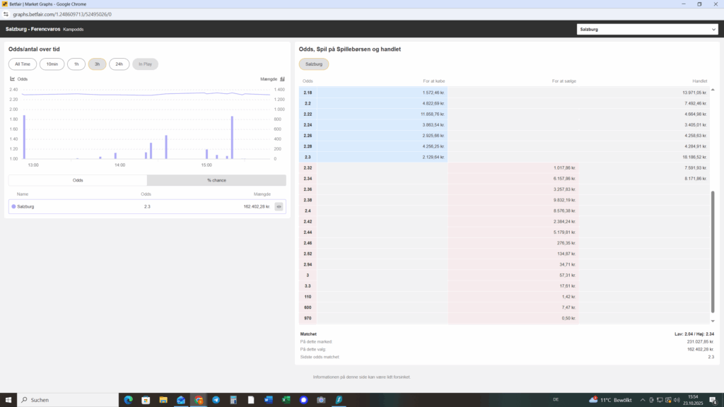724x407 pixels.
Task: Switch to the % chance tab
Action: click(x=216, y=180)
